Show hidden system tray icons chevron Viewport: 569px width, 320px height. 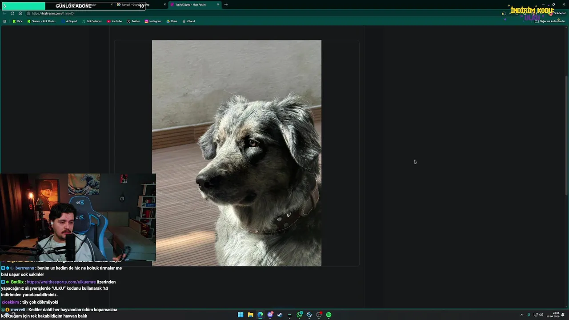click(521, 315)
